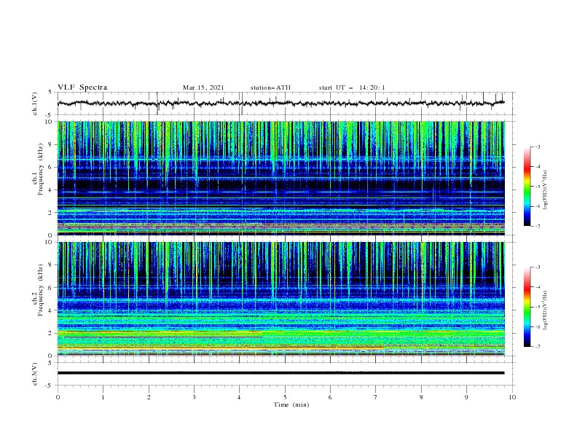Click the lower log(PSD)(V²/Hz) colorbar label
Screen dimensions: 577x446
tap(546, 310)
